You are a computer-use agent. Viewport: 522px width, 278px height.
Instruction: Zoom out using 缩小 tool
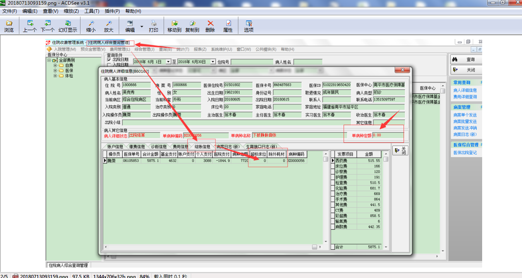91,26
